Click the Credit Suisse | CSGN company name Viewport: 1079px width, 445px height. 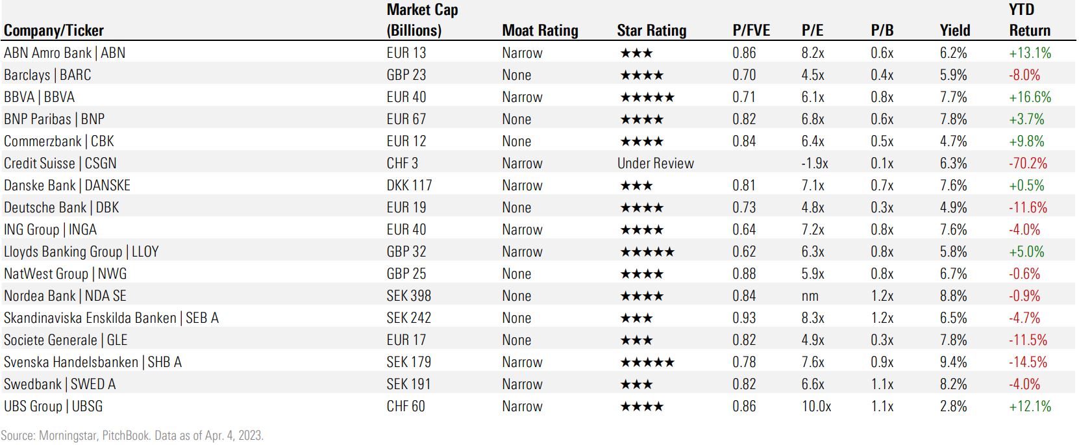pyautogui.click(x=60, y=164)
